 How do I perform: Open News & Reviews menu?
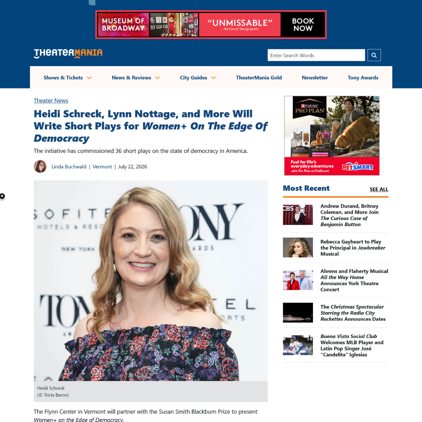(132, 78)
